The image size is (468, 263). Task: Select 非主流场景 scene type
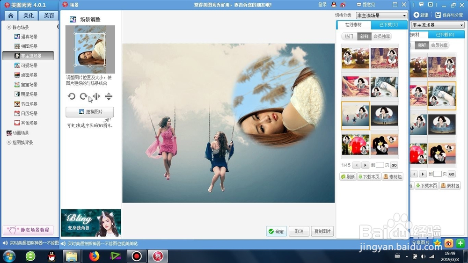(28, 56)
